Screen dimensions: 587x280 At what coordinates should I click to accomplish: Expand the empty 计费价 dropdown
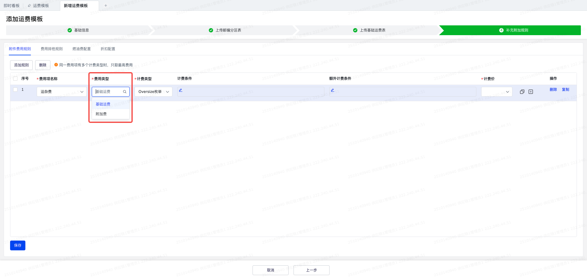(497, 92)
